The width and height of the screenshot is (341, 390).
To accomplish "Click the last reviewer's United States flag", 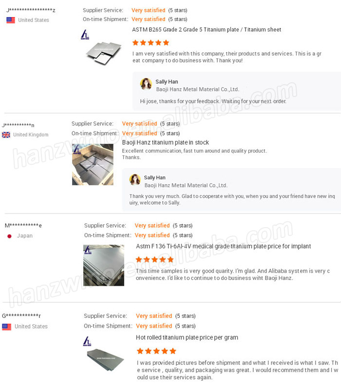I will click(x=7, y=327).
